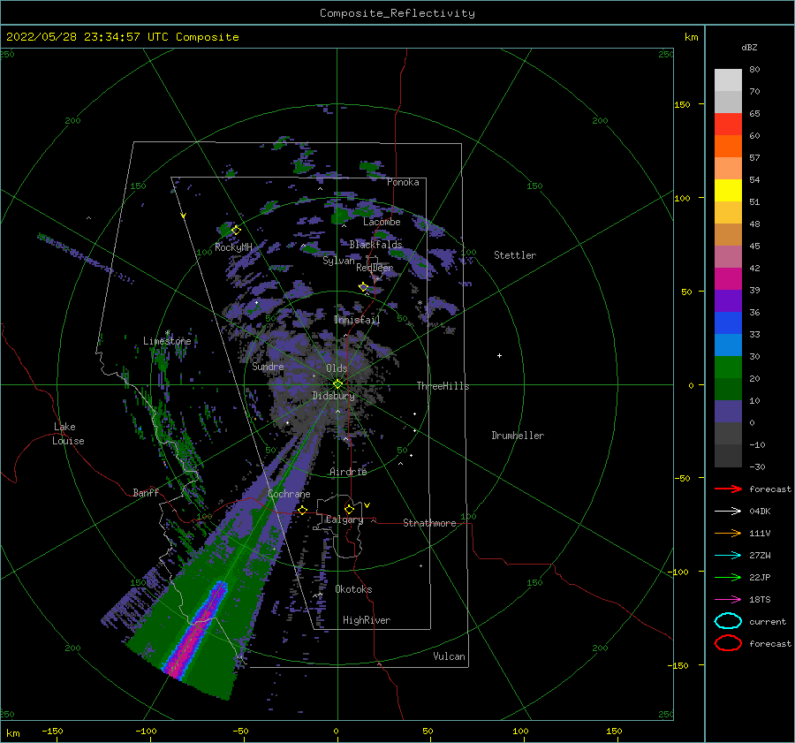The height and width of the screenshot is (743, 795).
Task: Click the yellow radar-center diamond below Olds
Action: [337, 384]
